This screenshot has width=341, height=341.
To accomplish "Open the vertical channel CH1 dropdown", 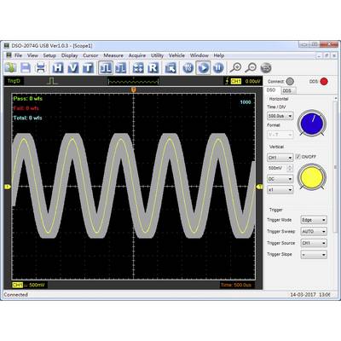I will 280,158.
